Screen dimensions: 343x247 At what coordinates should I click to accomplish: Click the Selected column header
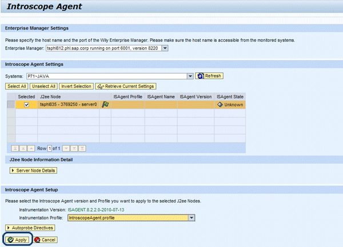click(26, 96)
